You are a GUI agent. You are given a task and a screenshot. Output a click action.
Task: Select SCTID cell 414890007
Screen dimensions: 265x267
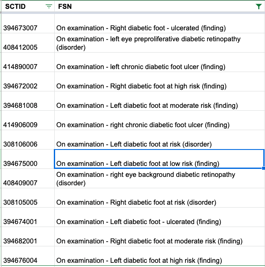(x=28, y=62)
